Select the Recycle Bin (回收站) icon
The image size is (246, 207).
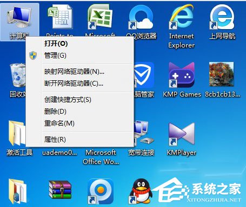coord(17,75)
